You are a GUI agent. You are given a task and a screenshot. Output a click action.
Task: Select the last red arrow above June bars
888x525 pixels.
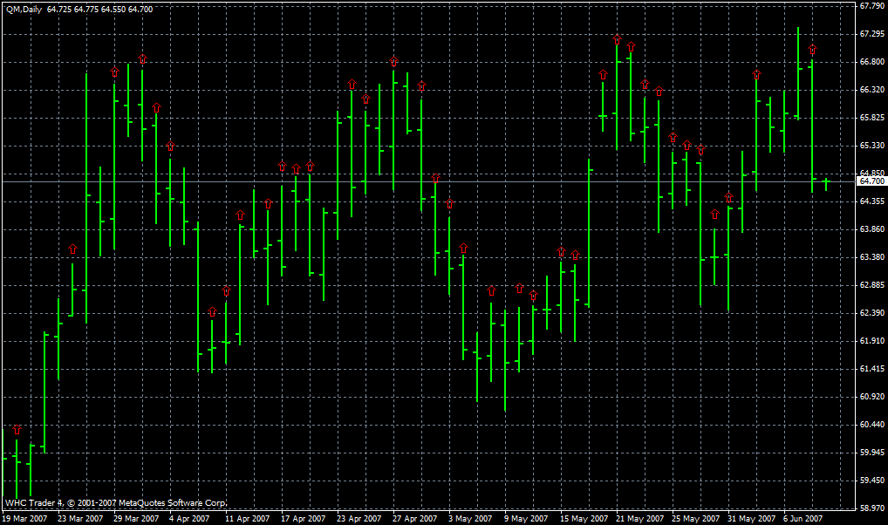point(813,49)
